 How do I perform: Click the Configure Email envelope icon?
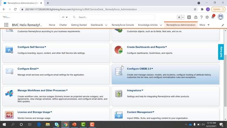(10, 71)
